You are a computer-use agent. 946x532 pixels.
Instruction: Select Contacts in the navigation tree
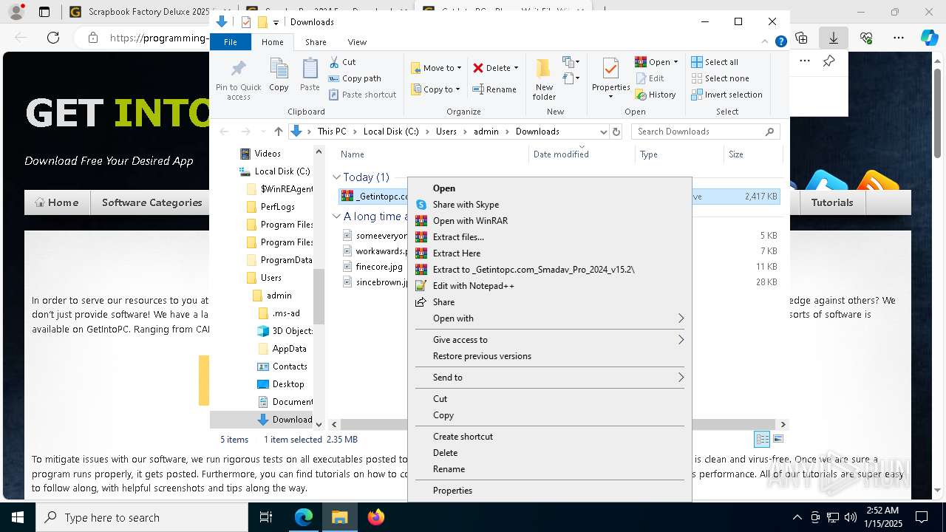click(x=289, y=366)
